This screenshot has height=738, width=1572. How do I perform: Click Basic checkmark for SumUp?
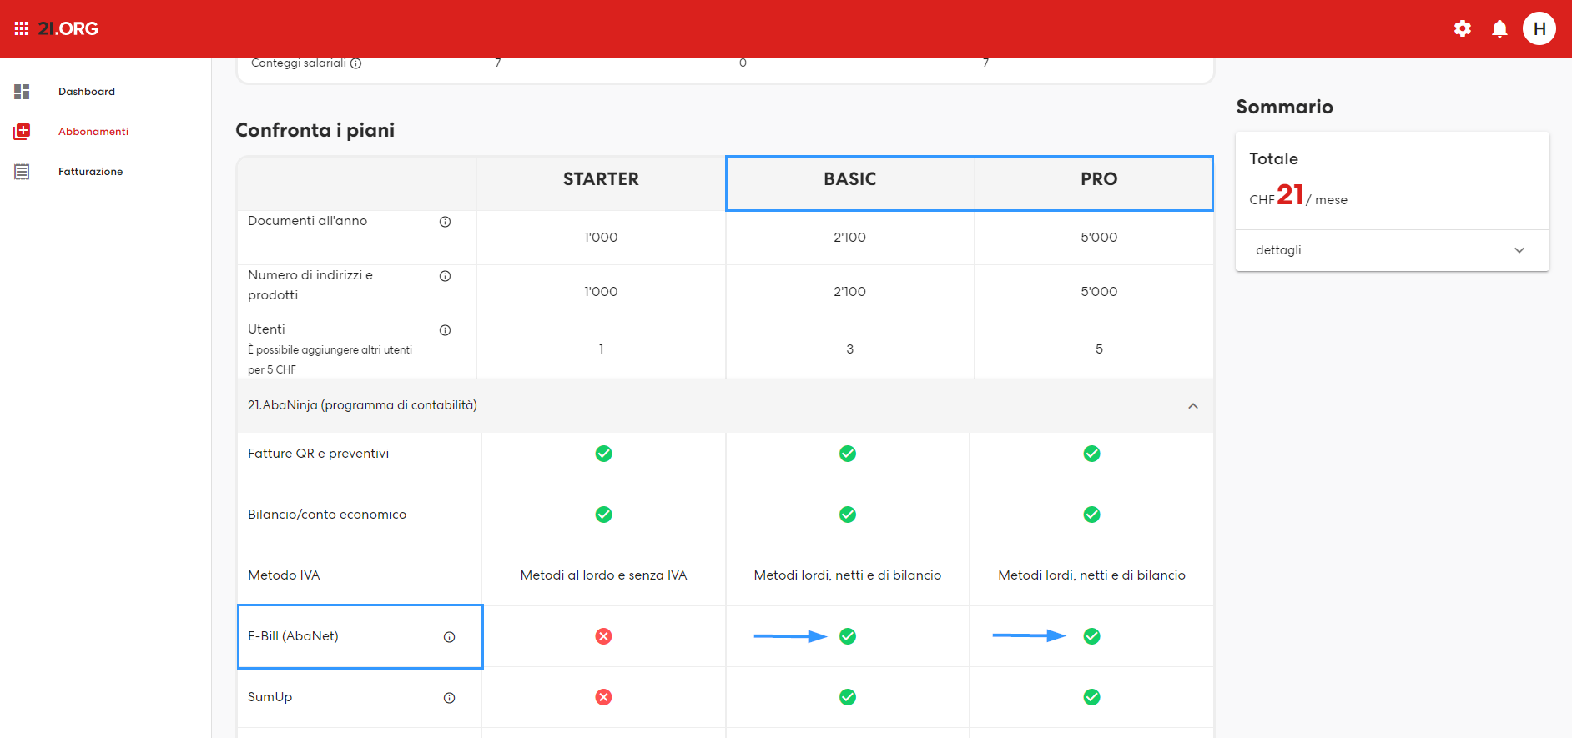[848, 697]
